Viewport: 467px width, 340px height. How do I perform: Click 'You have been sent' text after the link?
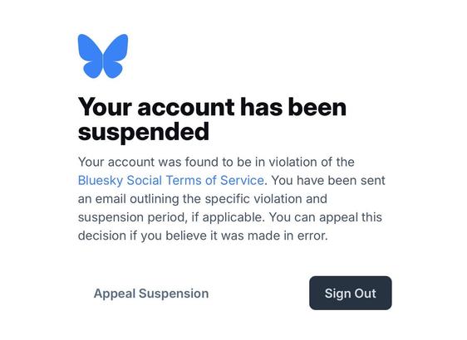click(328, 181)
